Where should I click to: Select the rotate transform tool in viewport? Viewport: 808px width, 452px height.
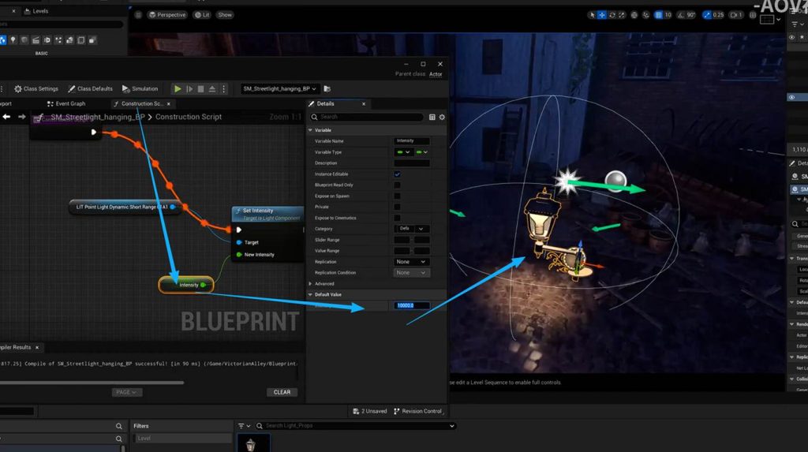point(614,15)
